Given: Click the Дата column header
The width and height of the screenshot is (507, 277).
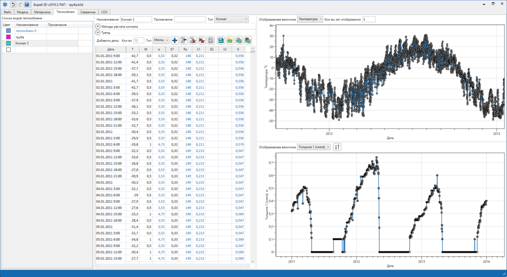Looking at the screenshot, I should [x=111, y=49].
